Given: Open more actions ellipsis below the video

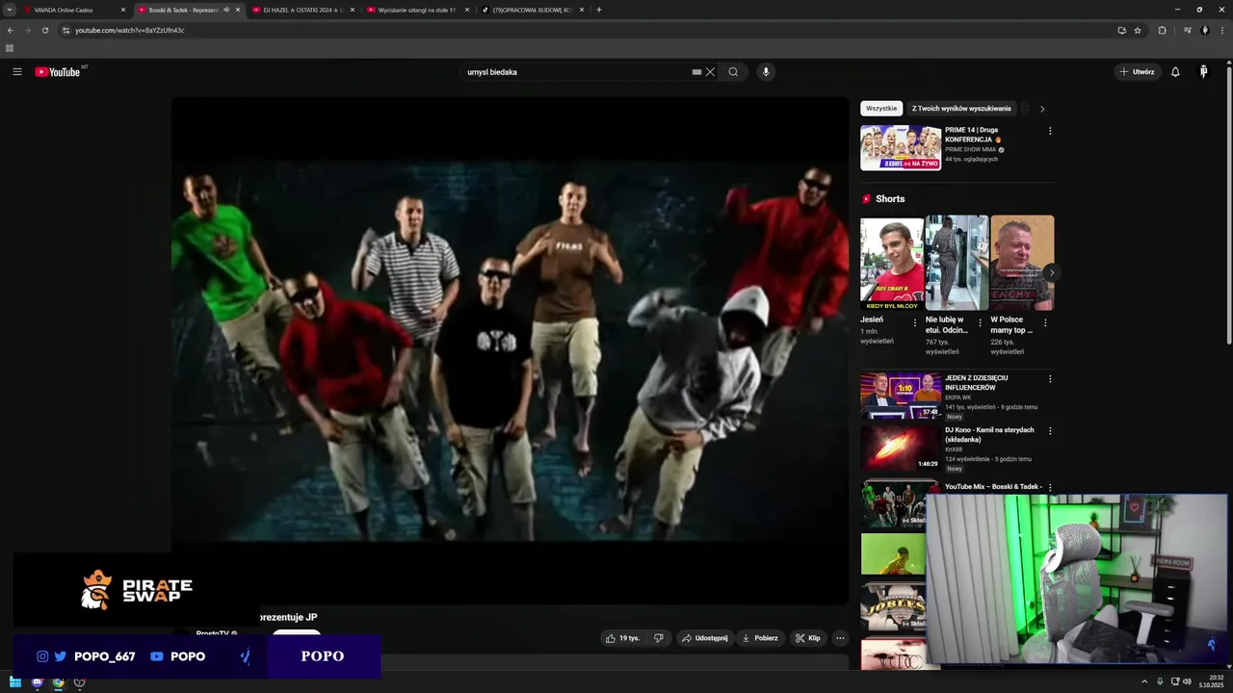Looking at the screenshot, I should point(840,638).
